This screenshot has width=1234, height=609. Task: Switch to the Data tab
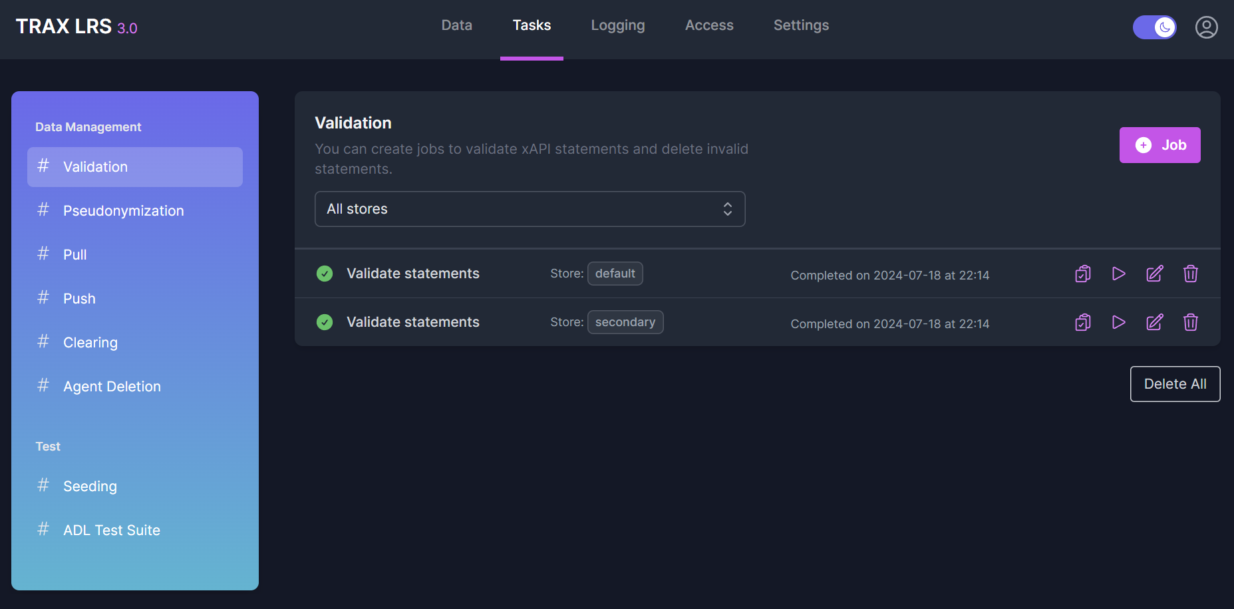point(456,25)
